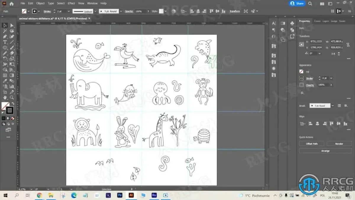This screenshot has width=355, height=200.
Task: Open Brush dropdown in Properties panel
Action: click(333, 105)
